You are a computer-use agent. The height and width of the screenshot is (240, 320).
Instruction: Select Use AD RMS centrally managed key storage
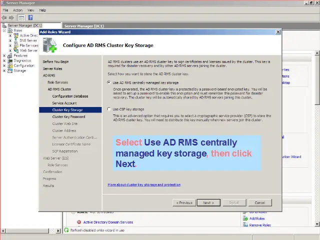click(x=109, y=82)
